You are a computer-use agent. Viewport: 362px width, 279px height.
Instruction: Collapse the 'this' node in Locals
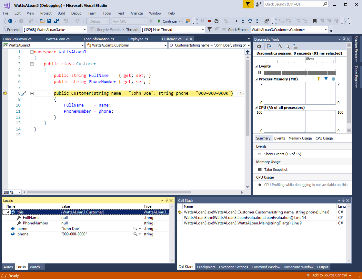(x=8, y=212)
